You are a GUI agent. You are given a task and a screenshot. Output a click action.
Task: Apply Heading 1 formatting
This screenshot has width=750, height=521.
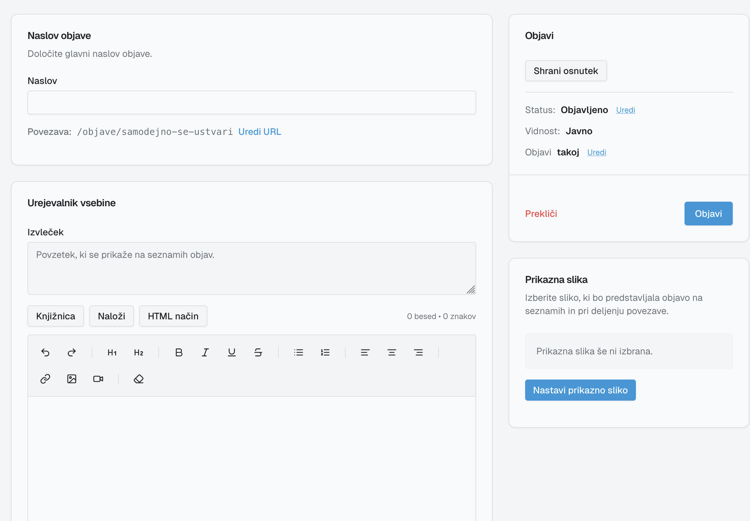[112, 352]
